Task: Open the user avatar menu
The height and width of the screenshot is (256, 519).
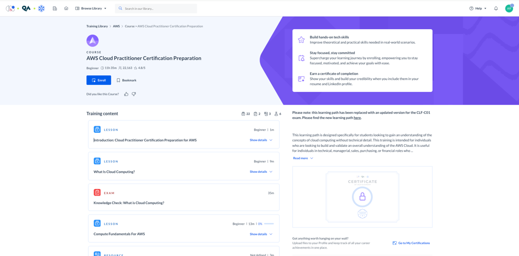Action: [x=509, y=9]
